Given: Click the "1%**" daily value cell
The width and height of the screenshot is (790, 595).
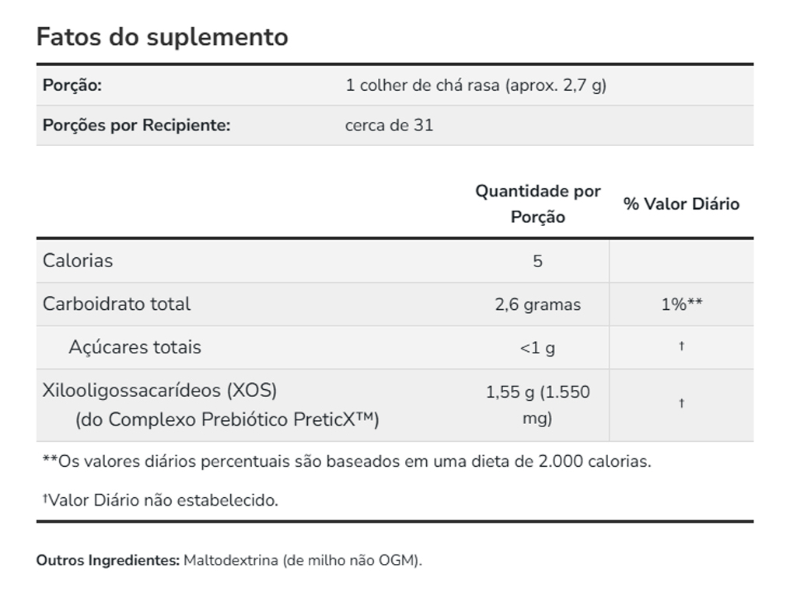Looking at the screenshot, I should pos(681,304).
